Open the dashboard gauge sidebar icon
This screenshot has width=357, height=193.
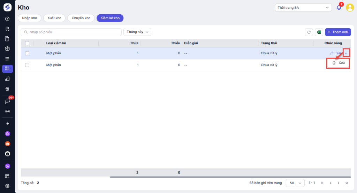7,19
